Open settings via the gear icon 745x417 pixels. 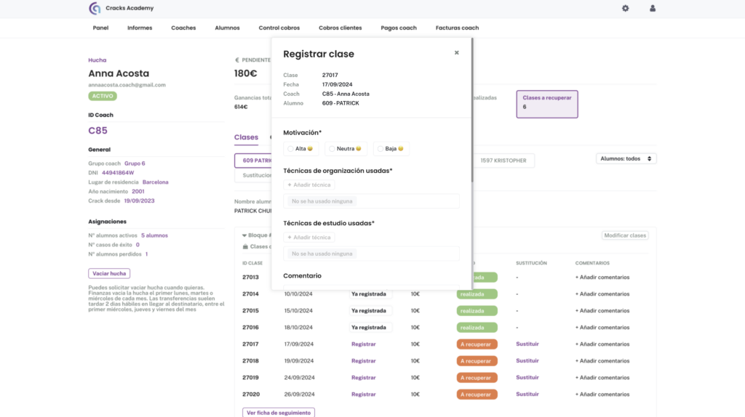(x=625, y=9)
